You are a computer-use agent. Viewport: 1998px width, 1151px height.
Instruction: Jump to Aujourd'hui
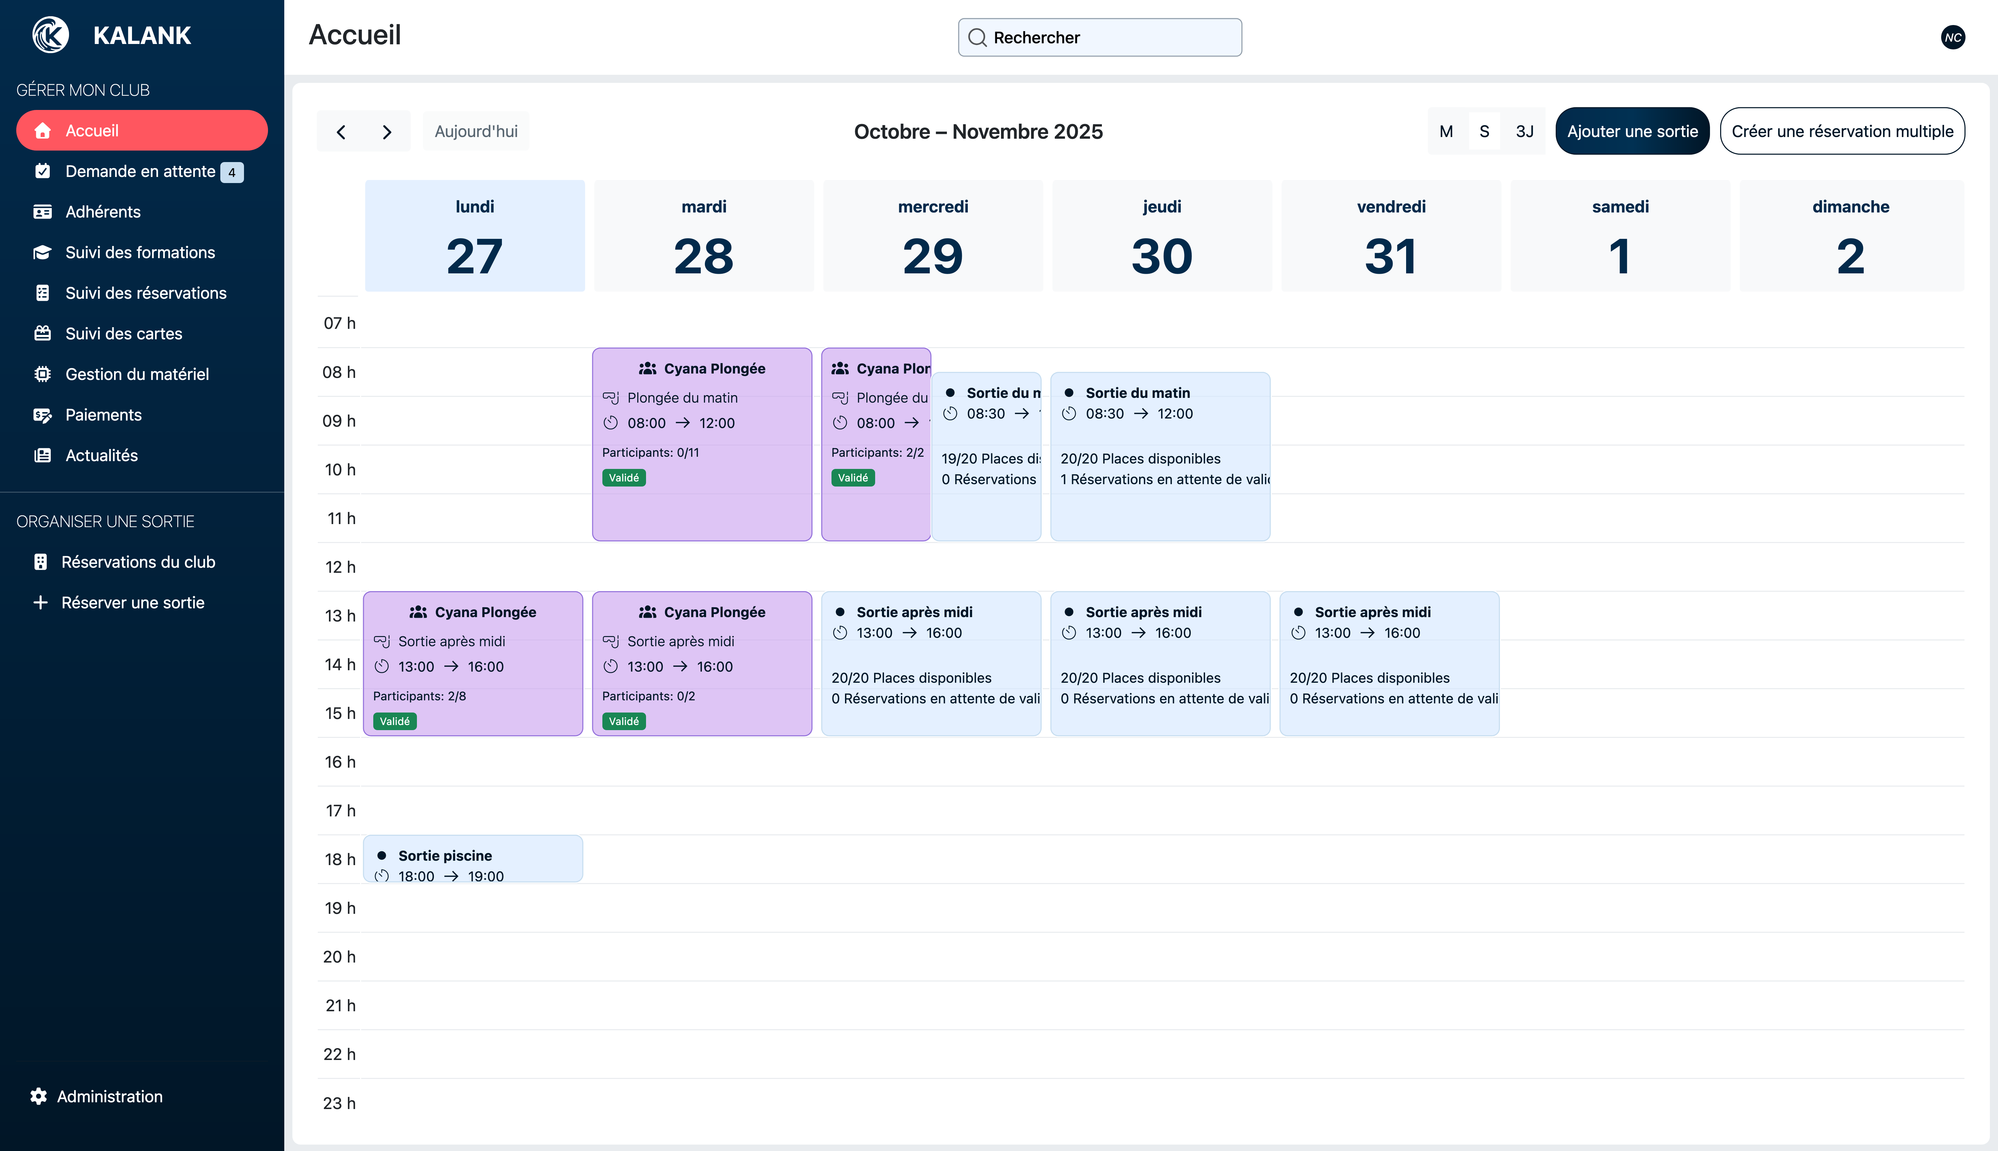tap(476, 131)
